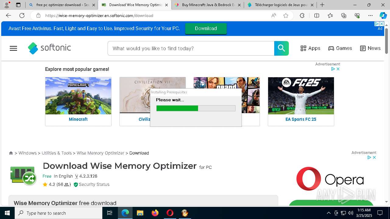This screenshot has height=219, width=390.
Task: Close the Download Wise Memory Optimizer tab
Action: [x=166, y=5]
